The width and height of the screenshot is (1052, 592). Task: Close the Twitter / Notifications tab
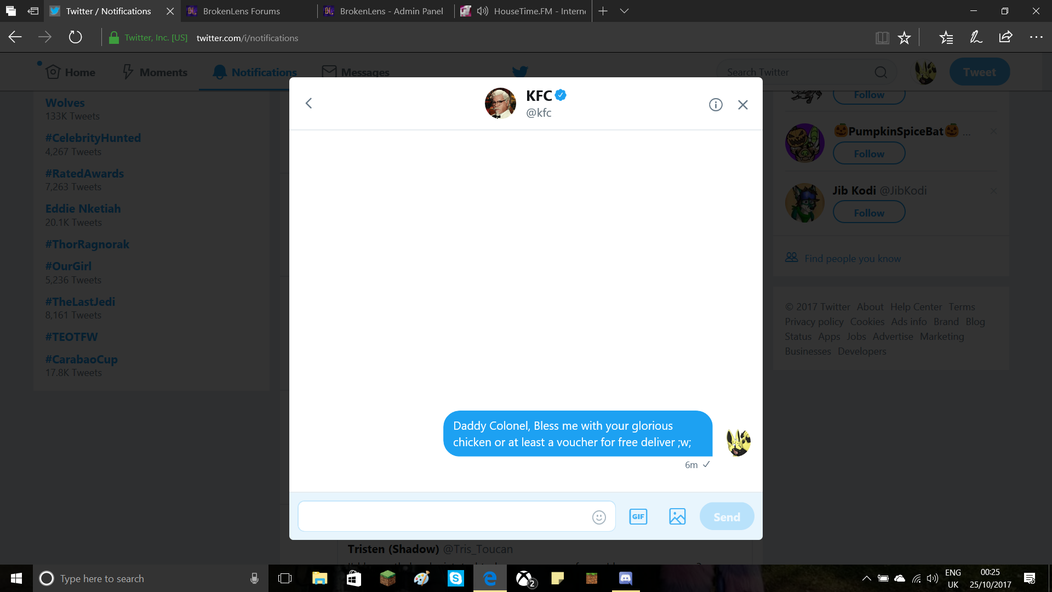click(x=170, y=11)
